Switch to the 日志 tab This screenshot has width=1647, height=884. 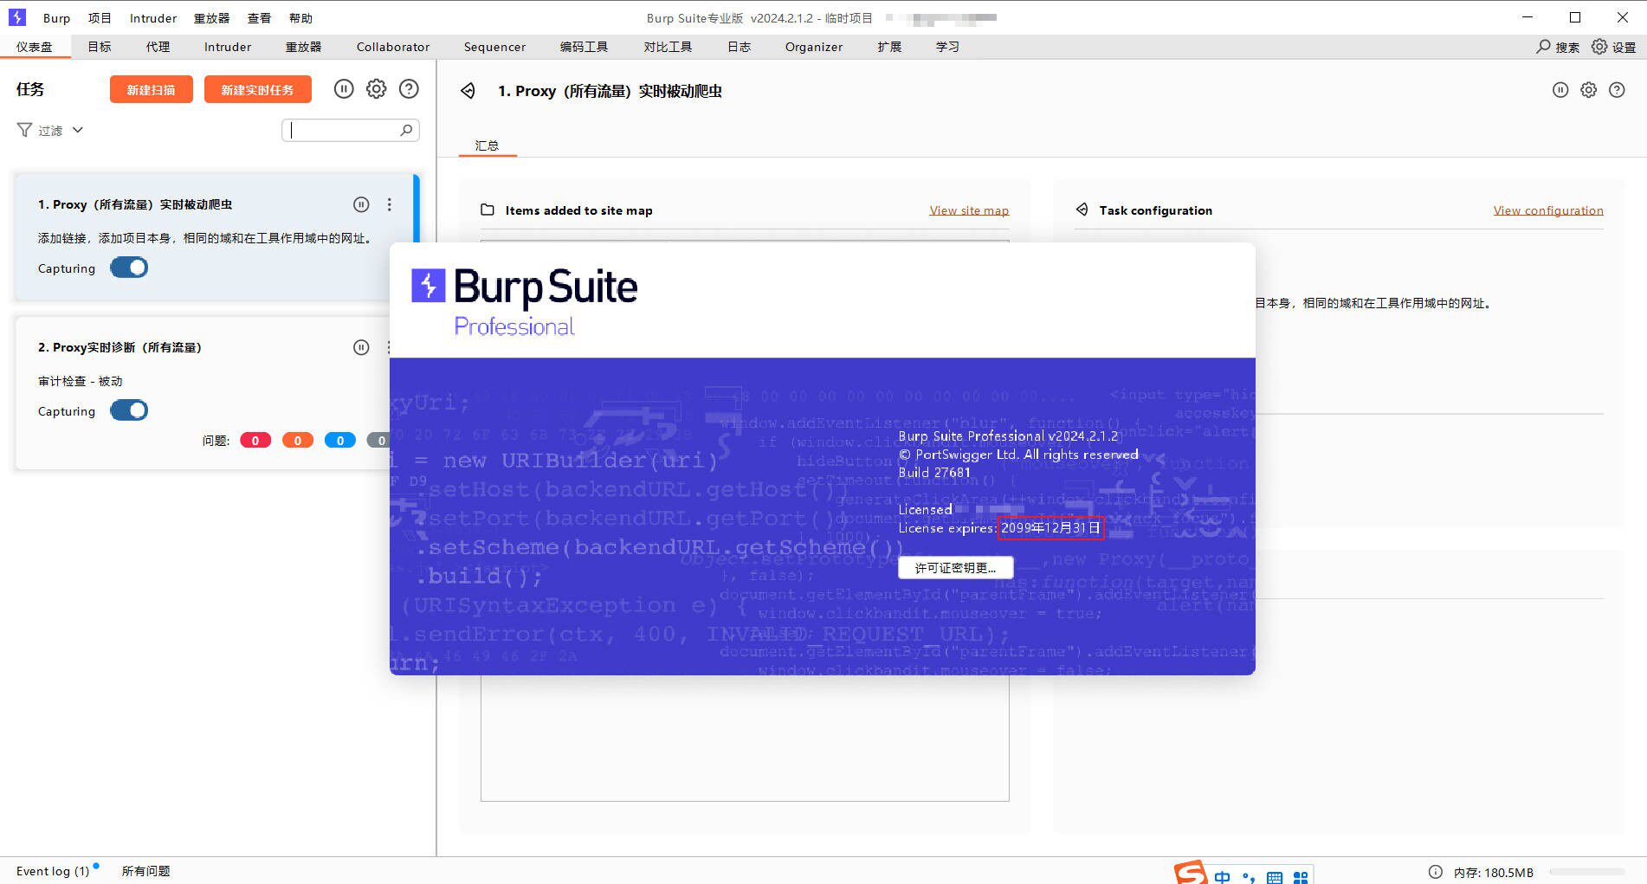(x=739, y=47)
